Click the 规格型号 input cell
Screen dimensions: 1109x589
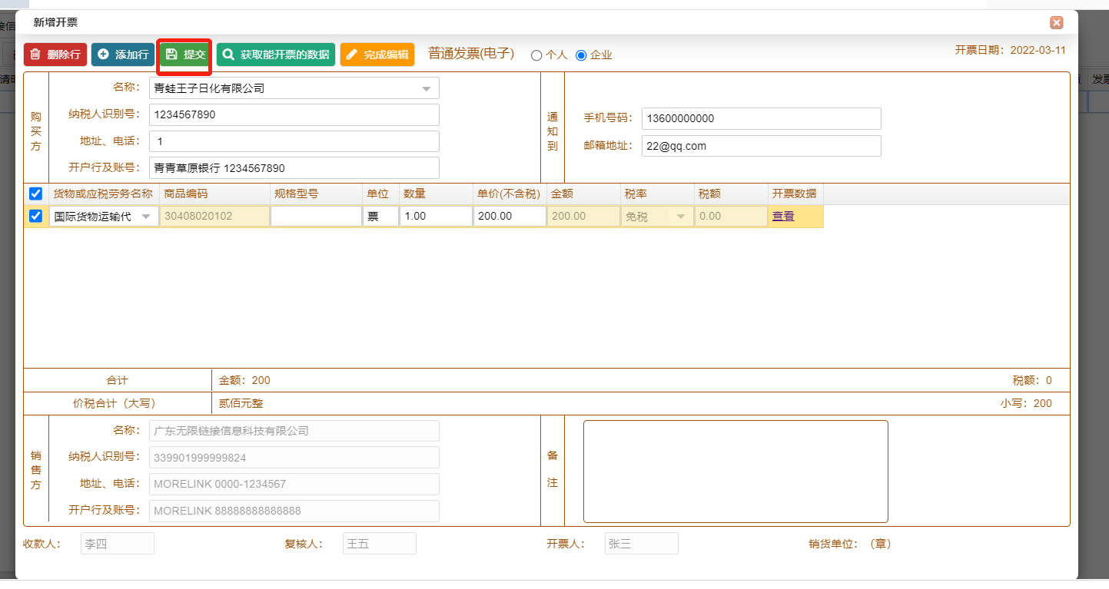pos(316,217)
